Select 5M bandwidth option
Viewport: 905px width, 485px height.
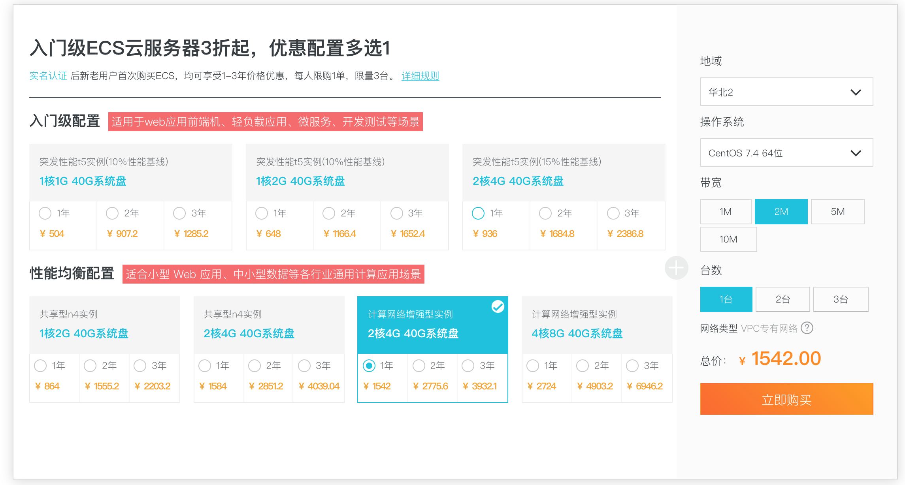(x=837, y=212)
